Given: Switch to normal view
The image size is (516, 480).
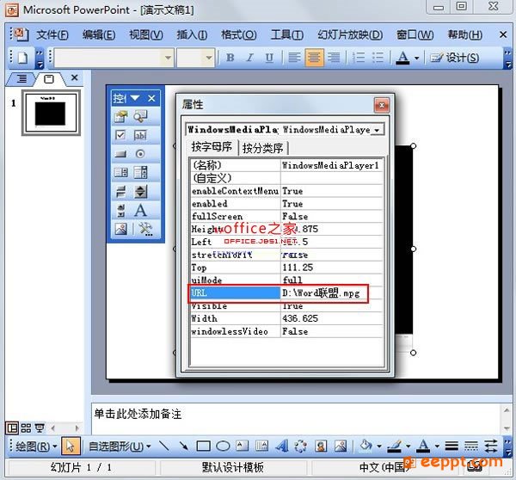Looking at the screenshot, I should pyautogui.click(x=12, y=428).
